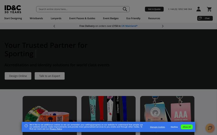Open the Resources menu

click(154, 18)
